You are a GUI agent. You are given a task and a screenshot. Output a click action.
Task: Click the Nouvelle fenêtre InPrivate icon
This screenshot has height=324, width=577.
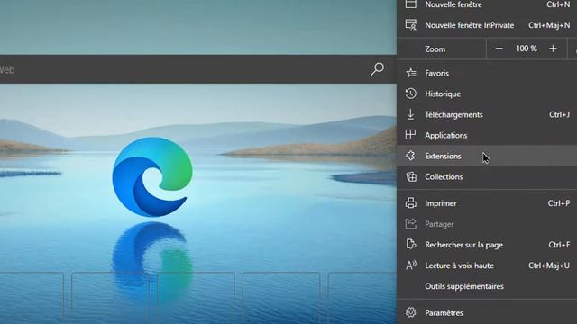click(411, 25)
